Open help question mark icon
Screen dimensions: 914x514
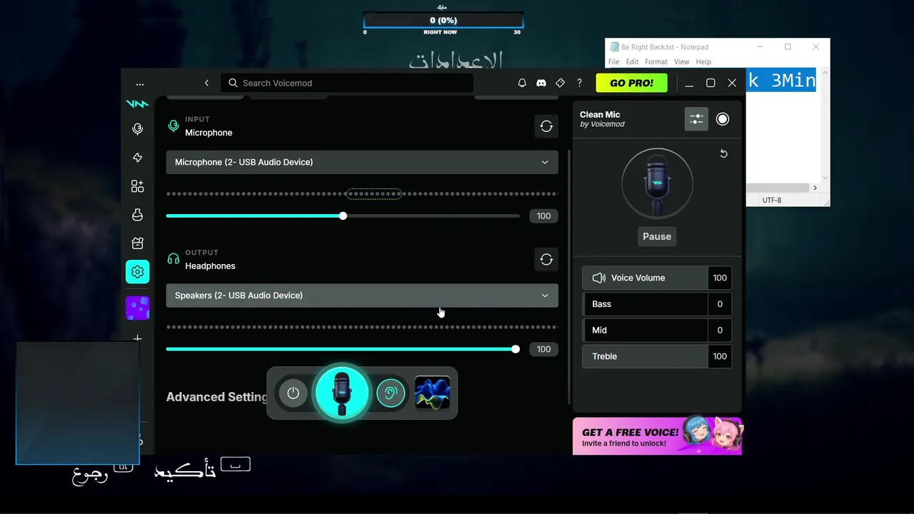579,83
